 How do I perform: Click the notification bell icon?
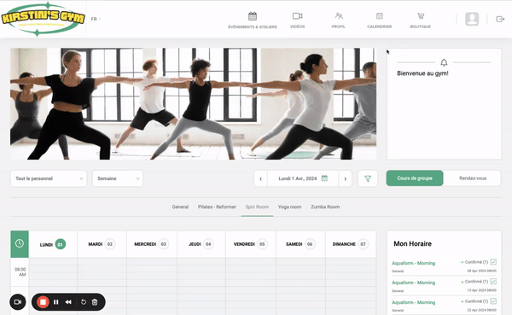click(444, 62)
